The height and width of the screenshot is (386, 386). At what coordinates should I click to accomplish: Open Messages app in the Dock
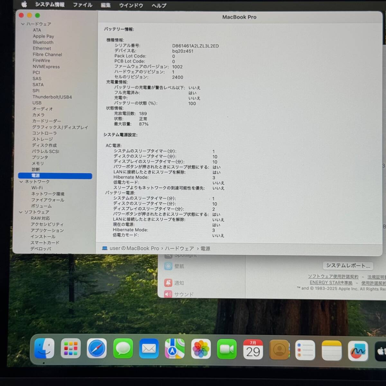pyautogui.click(x=123, y=349)
